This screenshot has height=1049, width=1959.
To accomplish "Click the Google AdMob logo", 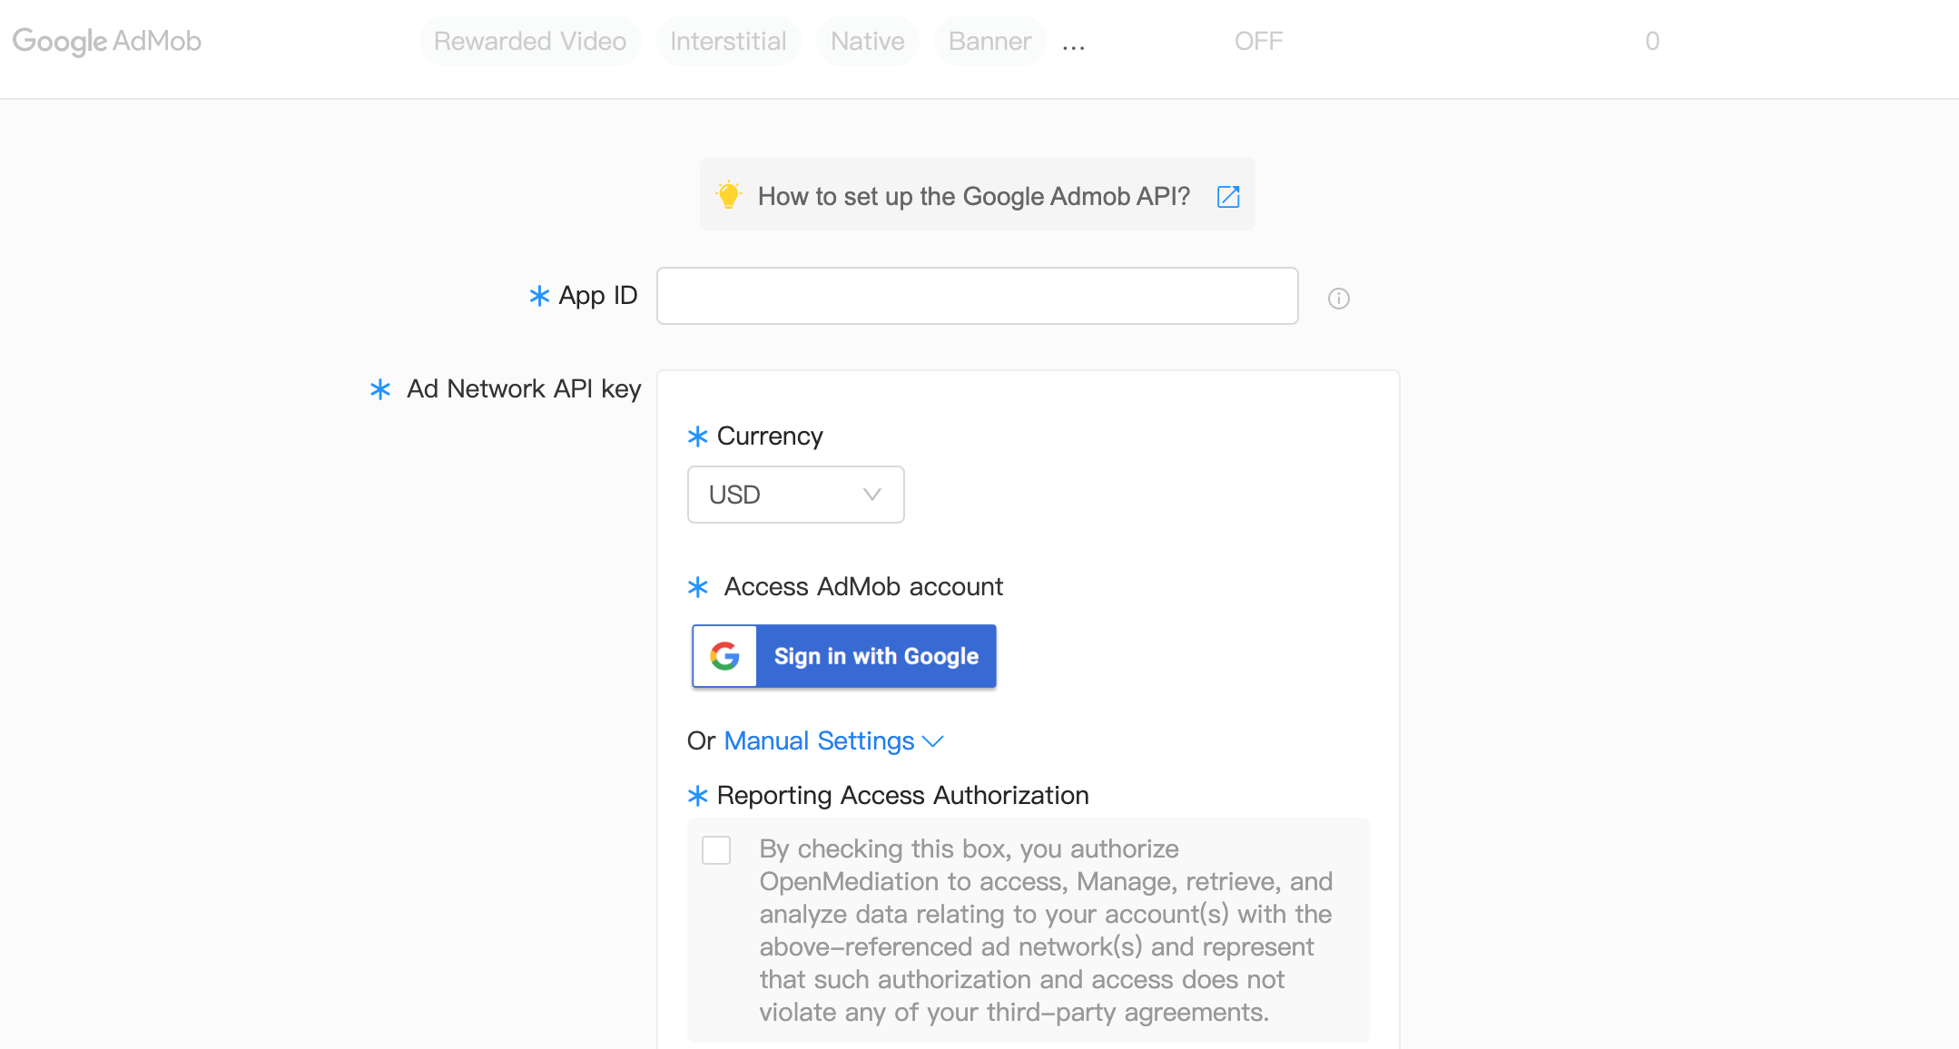I will (x=107, y=41).
